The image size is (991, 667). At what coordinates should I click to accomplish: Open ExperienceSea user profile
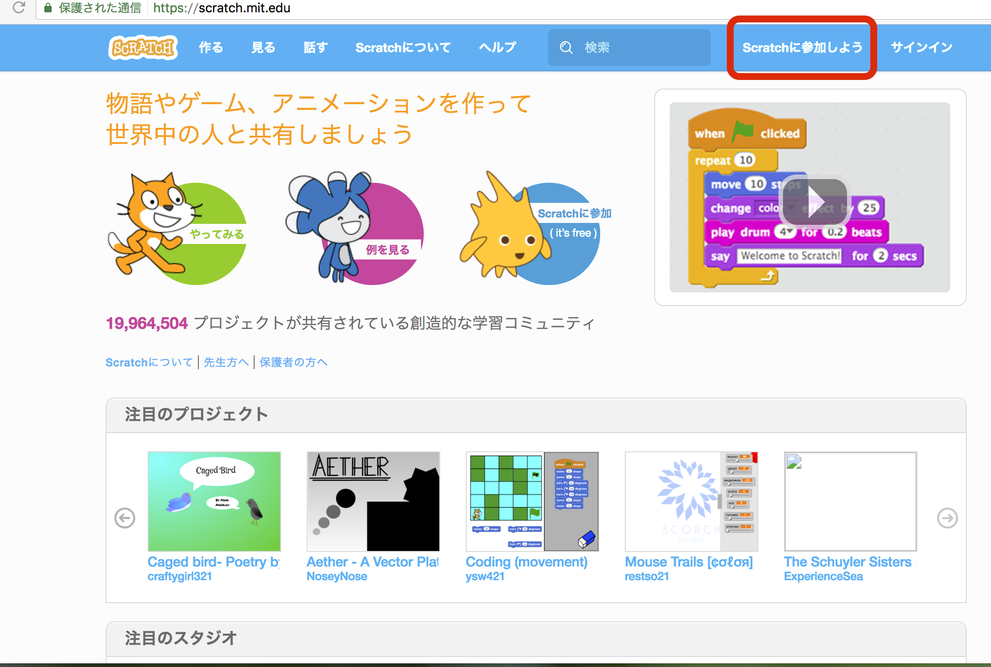(823, 577)
